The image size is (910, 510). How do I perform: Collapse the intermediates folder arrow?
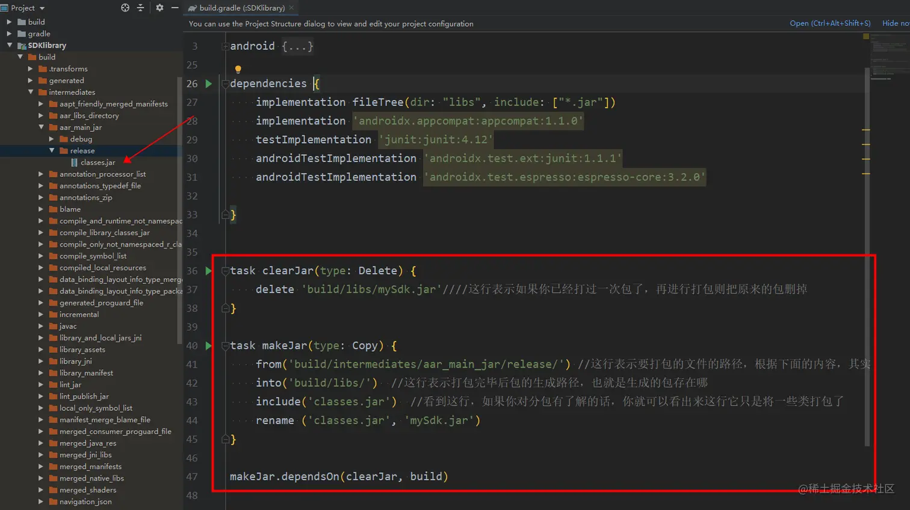(x=31, y=92)
